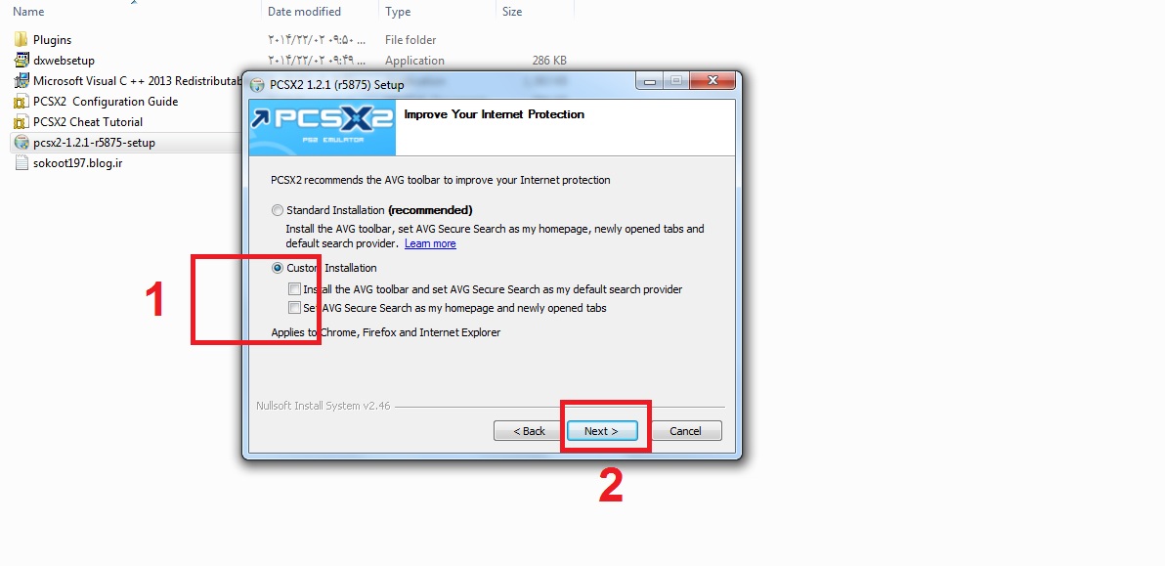The width and height of the screenshot is (1165, 566).
Task: Toggle Install the AVG toolbar checkbox
Action: 295,289
